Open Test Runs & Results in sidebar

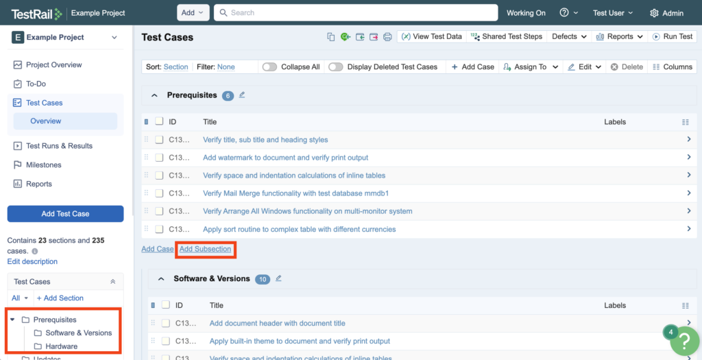point(59,146)
